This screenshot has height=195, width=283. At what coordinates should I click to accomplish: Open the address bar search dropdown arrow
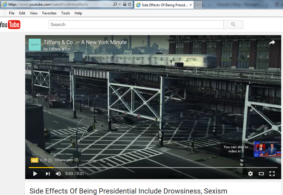(120, 4)
